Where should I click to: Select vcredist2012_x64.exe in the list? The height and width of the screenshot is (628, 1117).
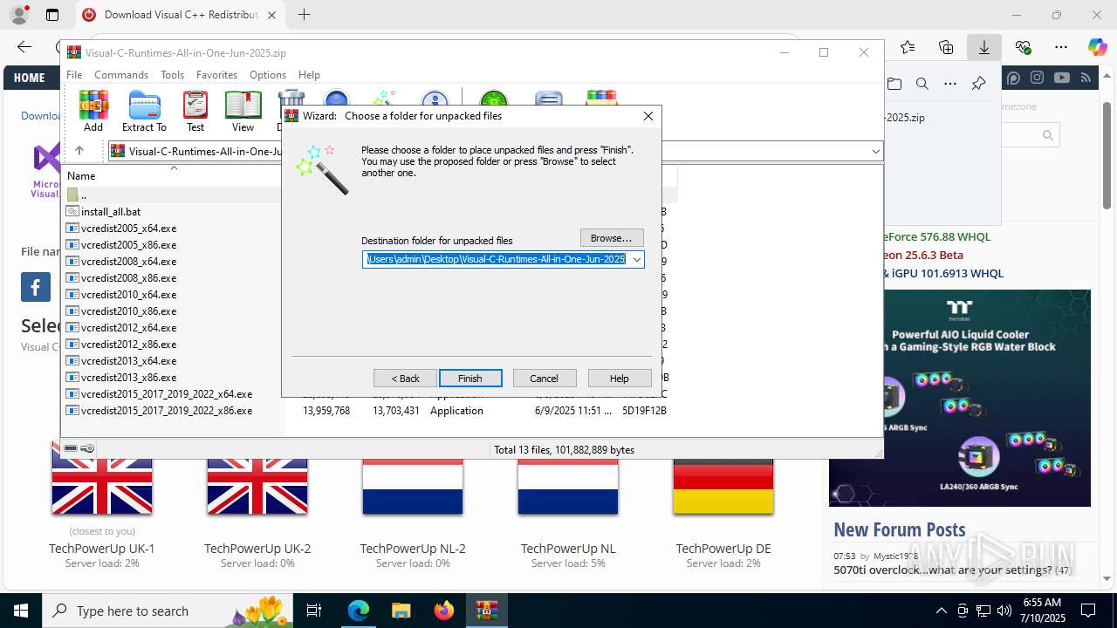[x=128, y=328]
